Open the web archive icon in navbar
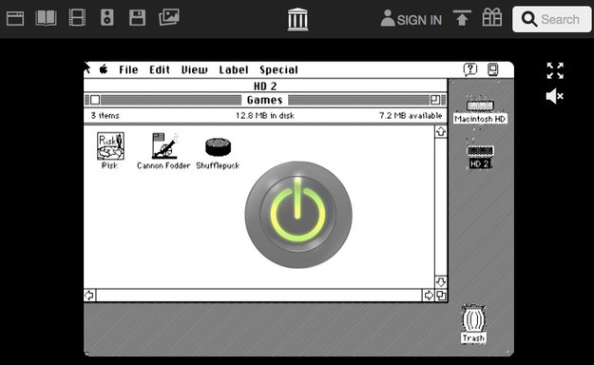The width and height of the screenshot is (594, 365). 15,18
